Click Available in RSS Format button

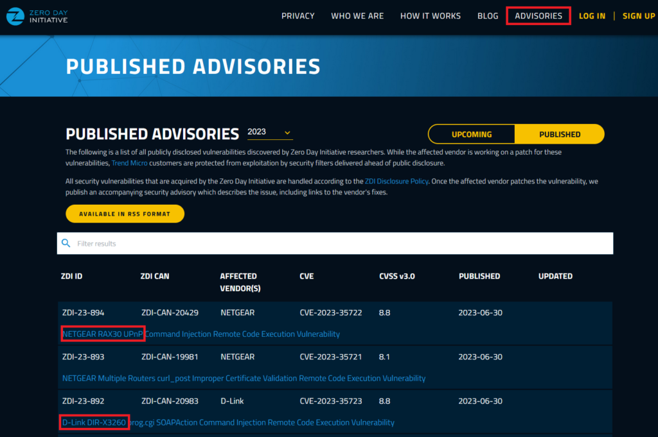pos(125,214)
